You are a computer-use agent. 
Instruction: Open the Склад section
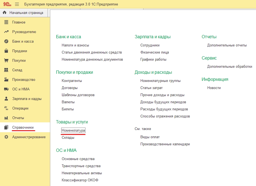(x=17, y=70)
